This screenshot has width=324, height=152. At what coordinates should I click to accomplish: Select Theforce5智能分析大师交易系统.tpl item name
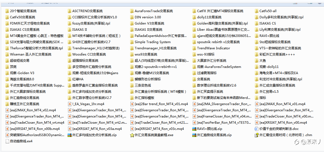36,48
